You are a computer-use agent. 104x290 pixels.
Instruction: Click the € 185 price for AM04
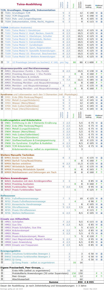pos(90,80)
